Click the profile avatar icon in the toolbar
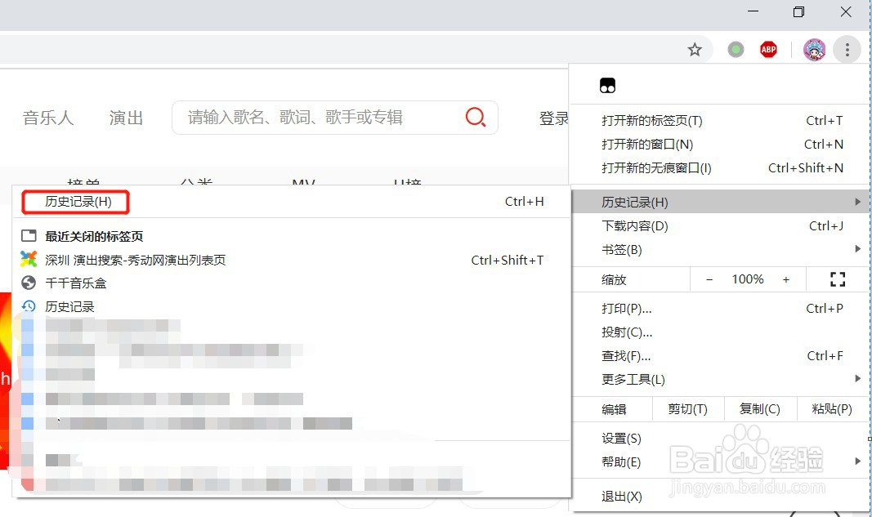Viewport: 872px width, 517px height. (x=814, y=49)
